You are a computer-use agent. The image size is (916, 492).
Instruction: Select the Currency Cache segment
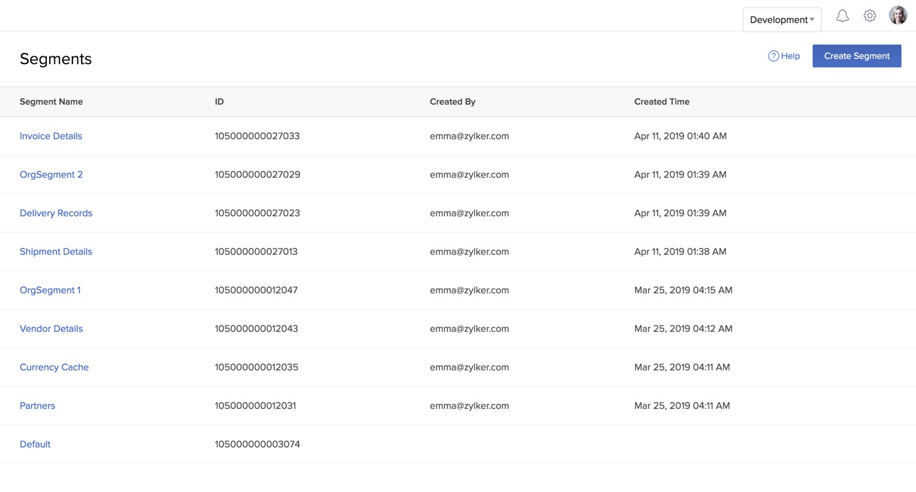pos(54,367)
